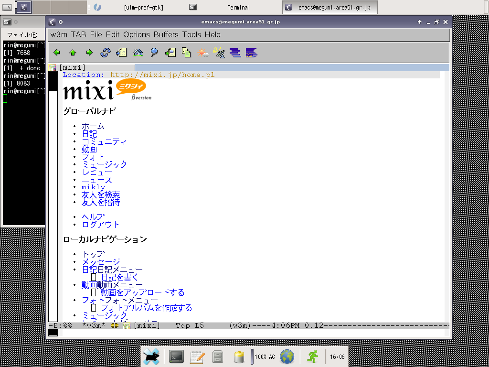Image resolution: width=489 pixels, height=367 pixels.
Task: Open the Buffers menu
Action: [x=166, y=34]
